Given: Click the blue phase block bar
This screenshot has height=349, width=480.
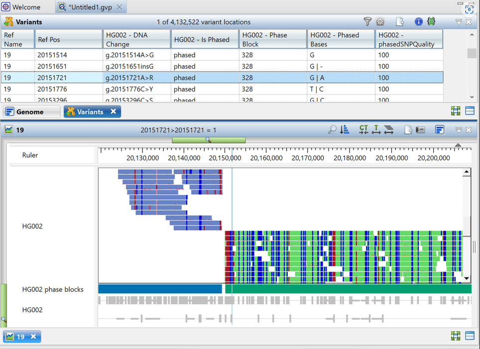Looking at the screenshot, I should [x=160, y=289].
